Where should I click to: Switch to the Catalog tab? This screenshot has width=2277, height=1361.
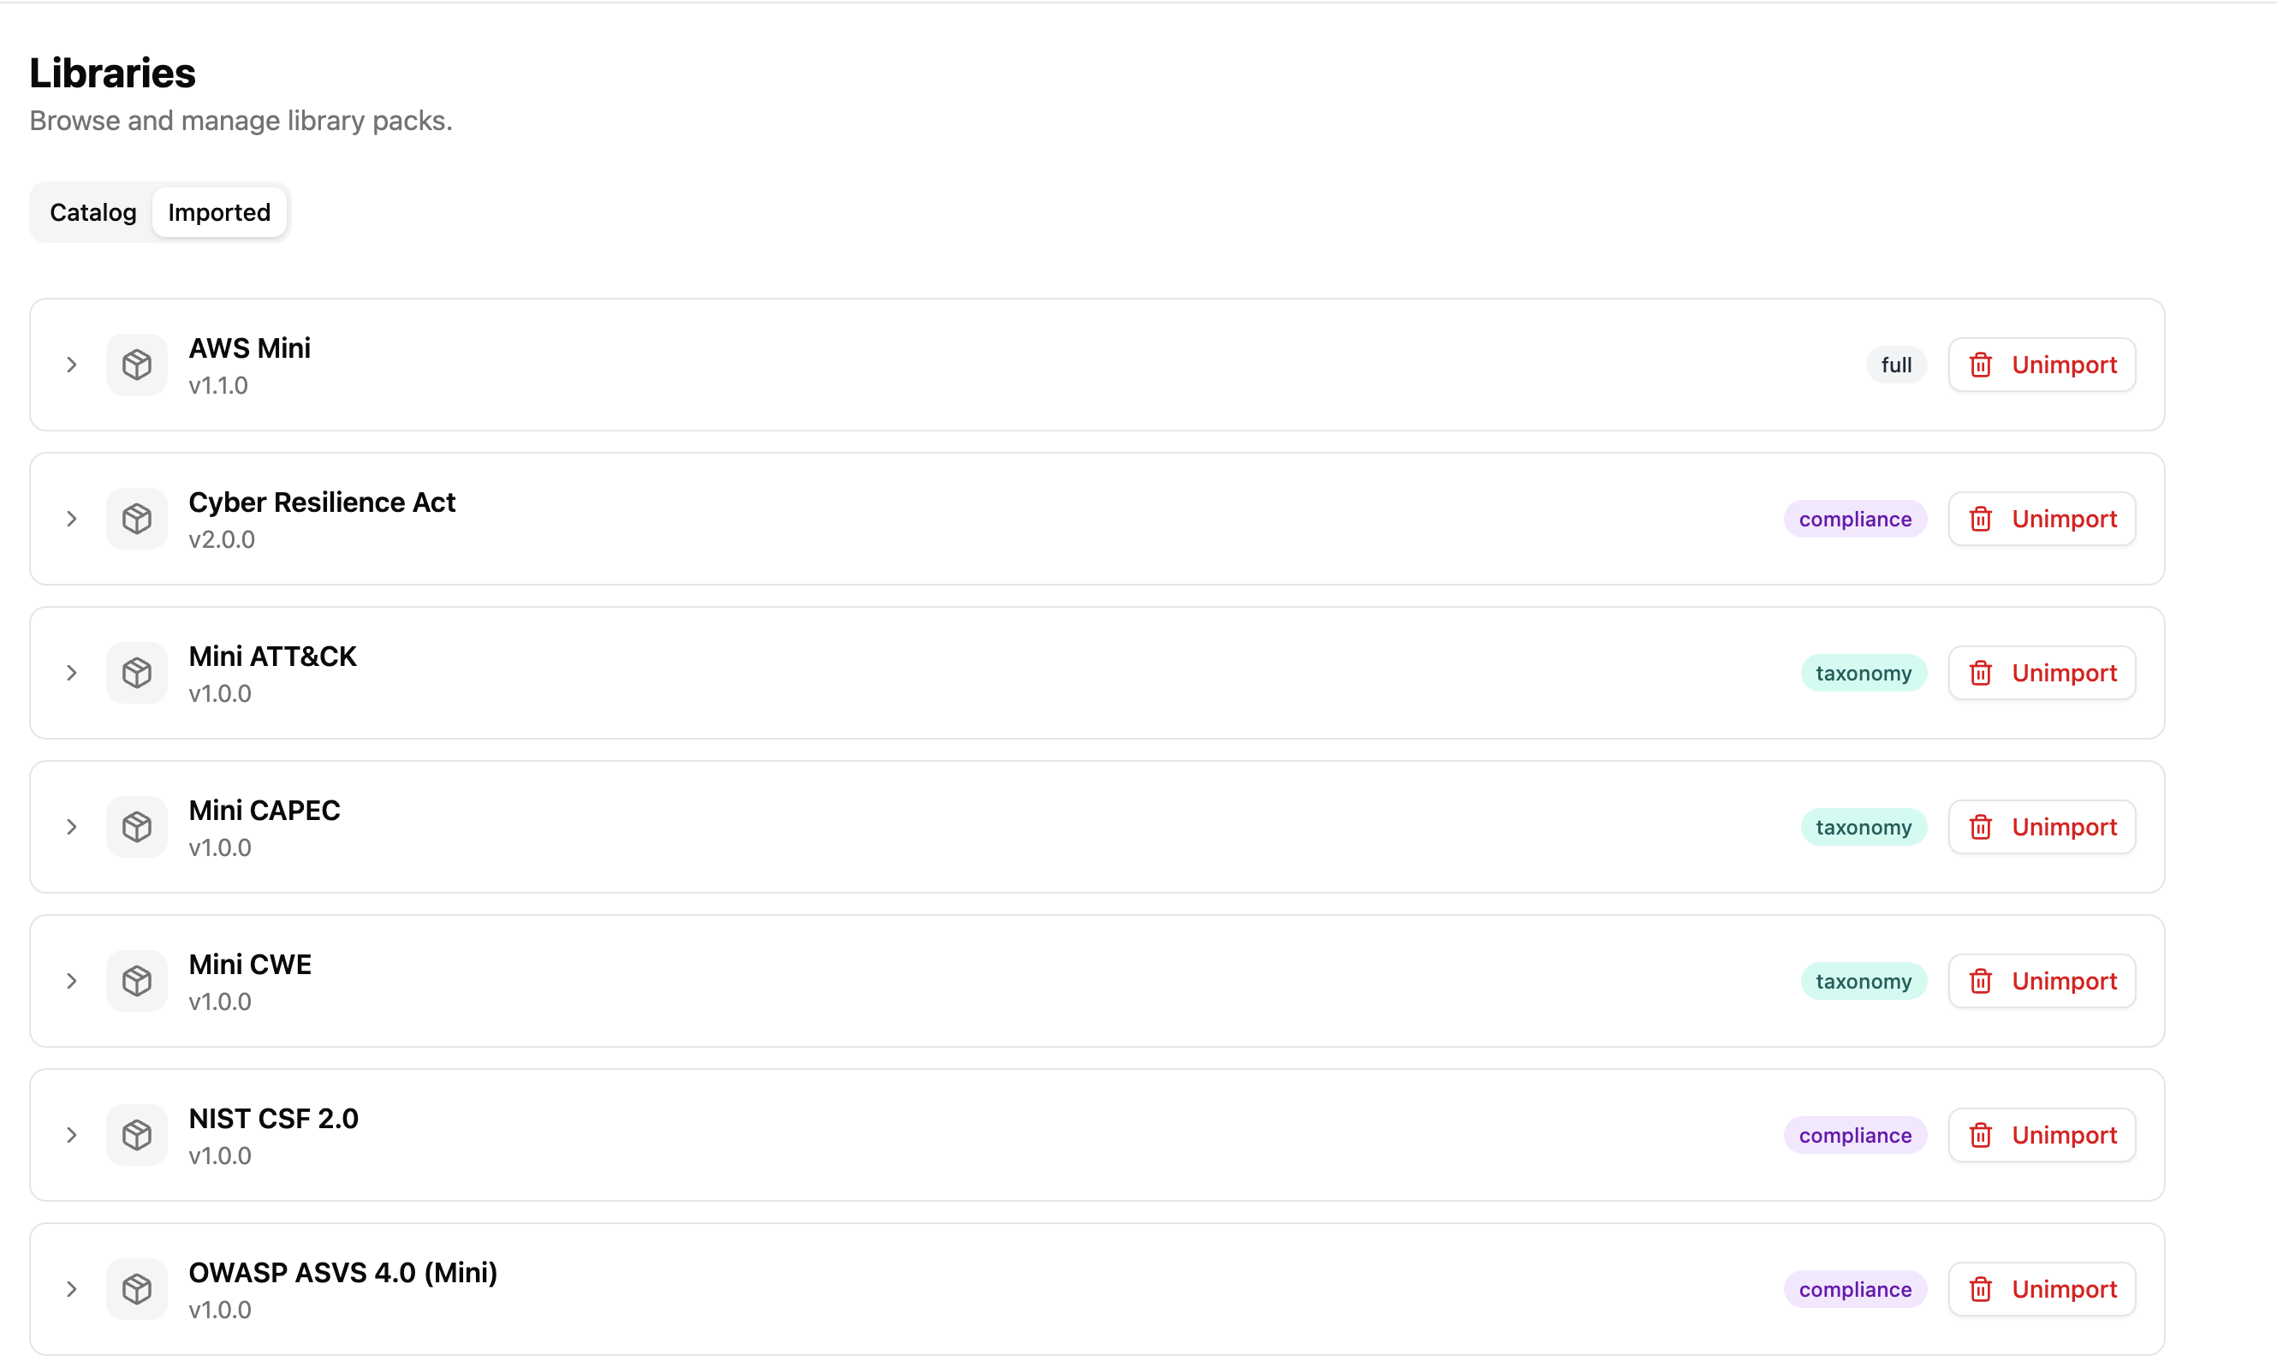(x=92, y=213)
